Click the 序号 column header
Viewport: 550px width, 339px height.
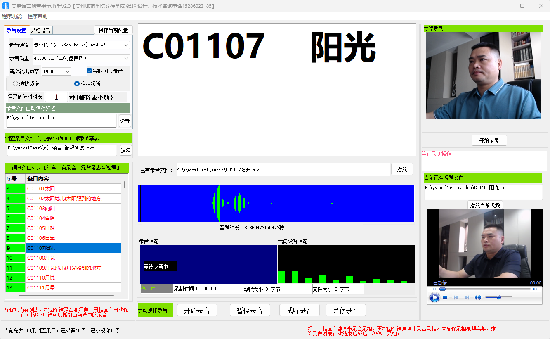click(x=15, y=179)
